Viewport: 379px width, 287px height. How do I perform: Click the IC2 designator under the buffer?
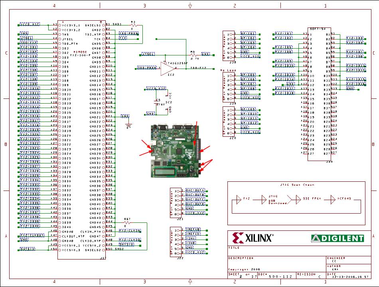click(171, 75)
